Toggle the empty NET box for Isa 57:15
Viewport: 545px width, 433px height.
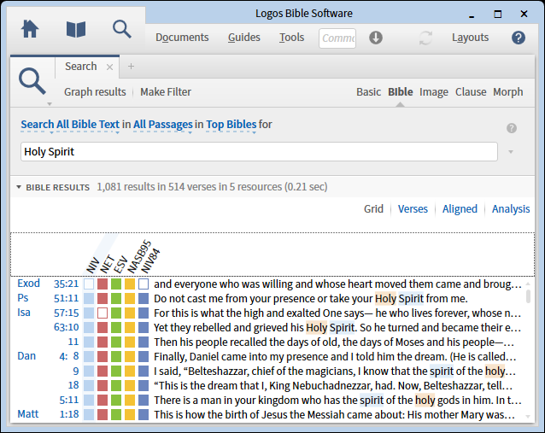[x=103, y=313]
